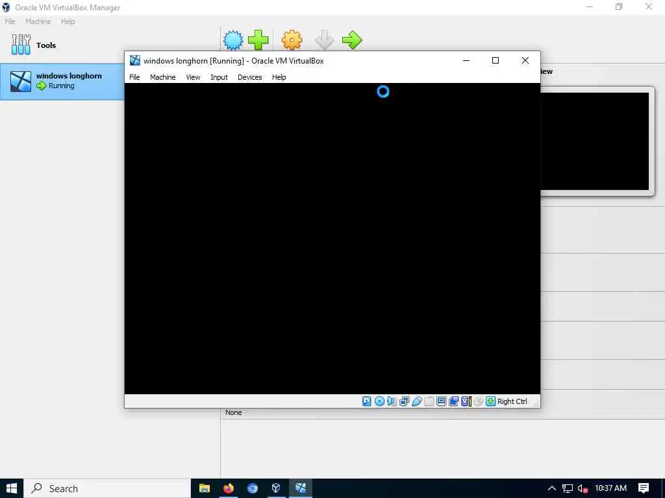Image resolution: width=665 pixels, height=498 pixels.
Task: Click the None text in details pane
Action: [x=234, y=412]
